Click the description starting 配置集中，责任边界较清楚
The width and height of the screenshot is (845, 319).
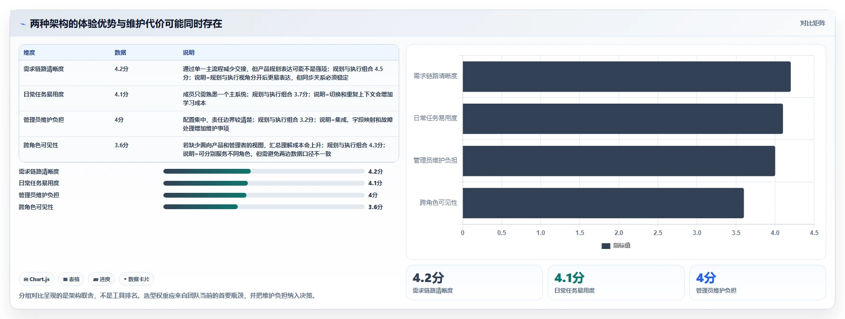point(288,124)
